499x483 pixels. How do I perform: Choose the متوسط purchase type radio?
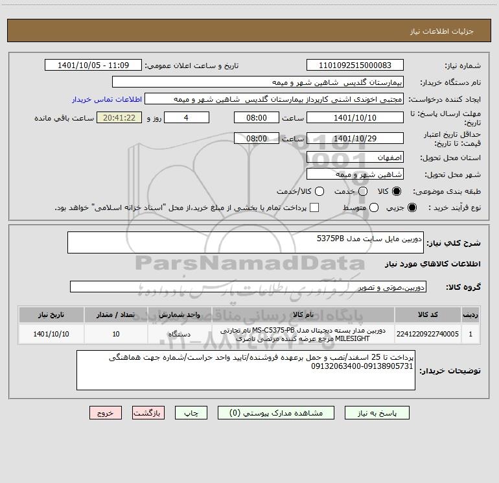374,207
